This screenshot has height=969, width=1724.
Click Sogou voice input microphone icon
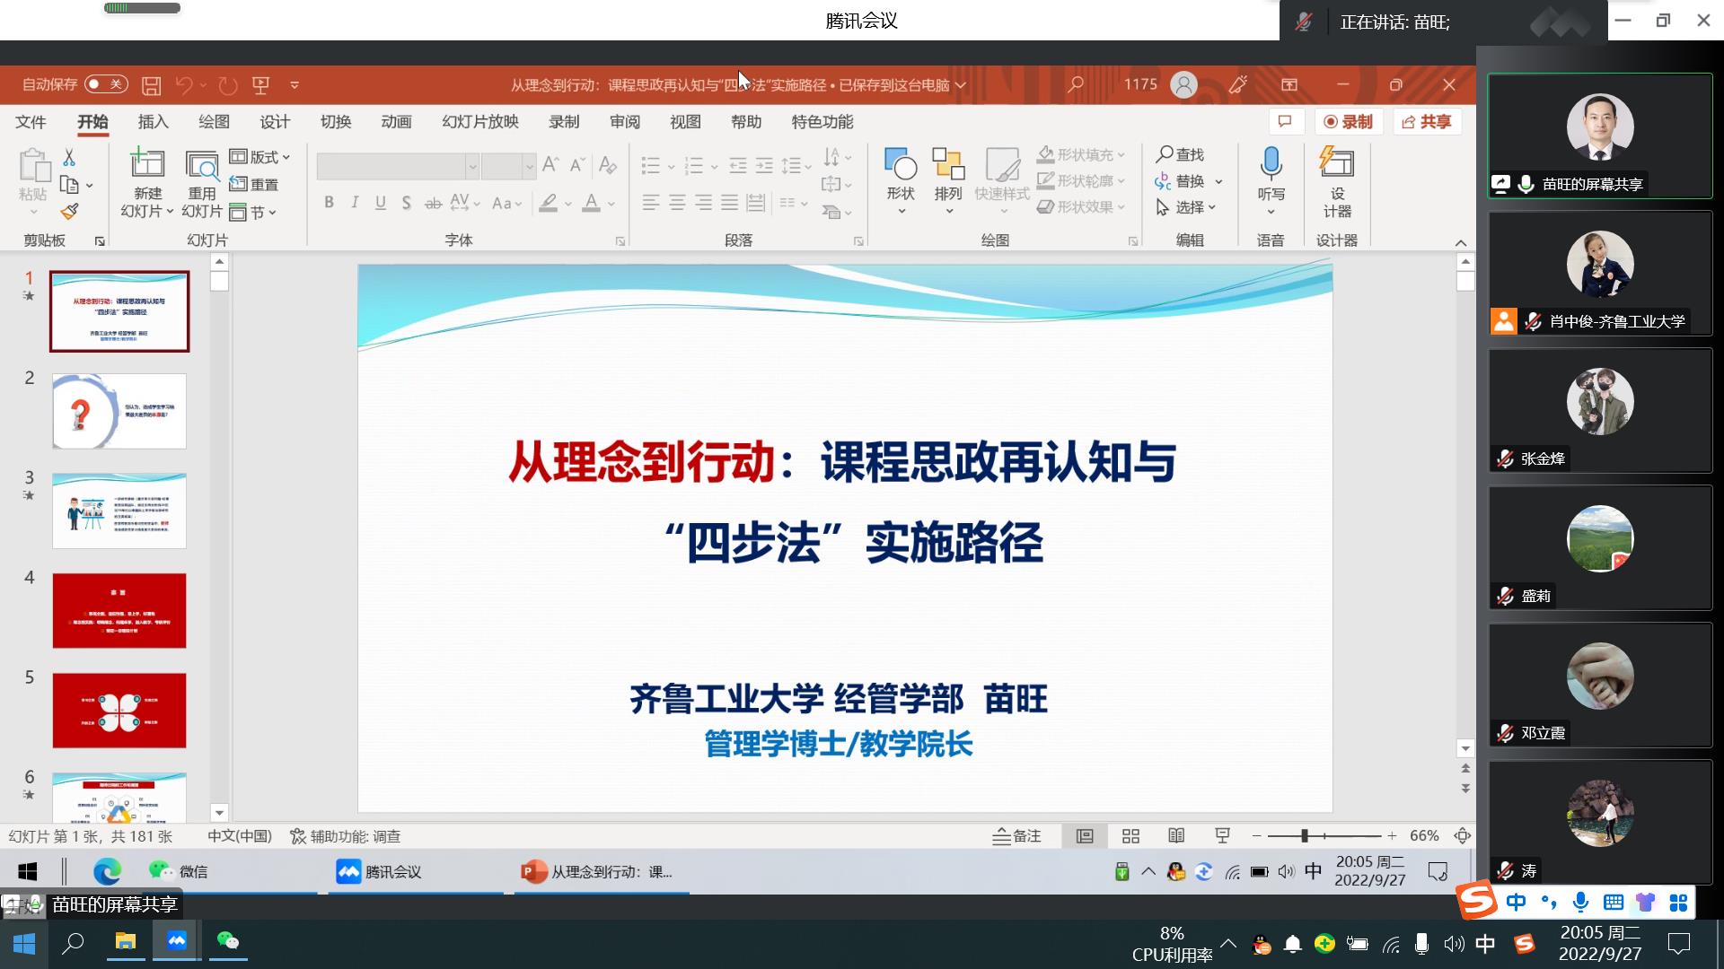(1580, 902)
